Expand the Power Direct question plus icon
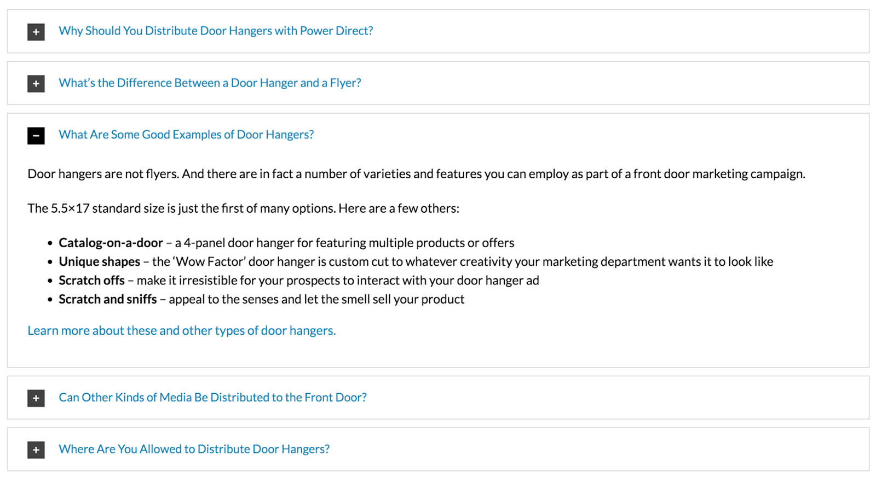This screenshot has width=876, height=478. tap(36, 32)
